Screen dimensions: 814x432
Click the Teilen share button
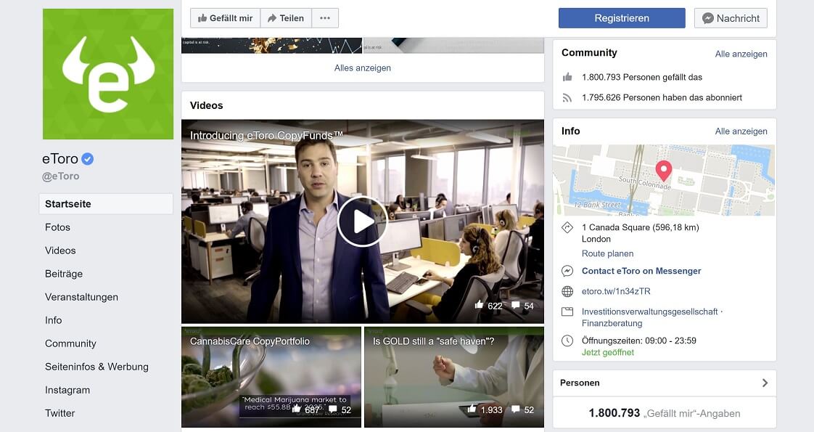pyautogui.click(x=286, y=18)
